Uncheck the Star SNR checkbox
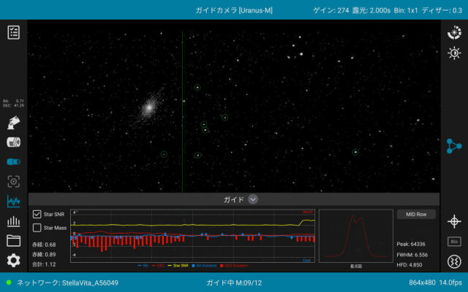 tap(37, 215)
